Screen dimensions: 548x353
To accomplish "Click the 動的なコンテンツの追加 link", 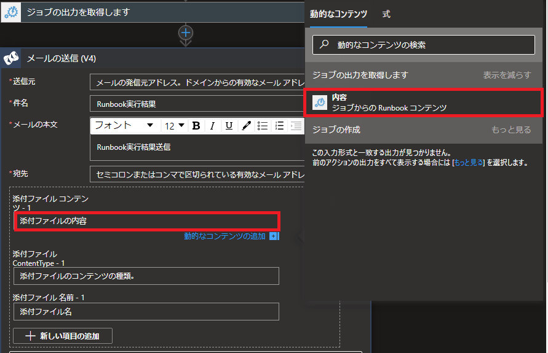I will pos(224,236).
